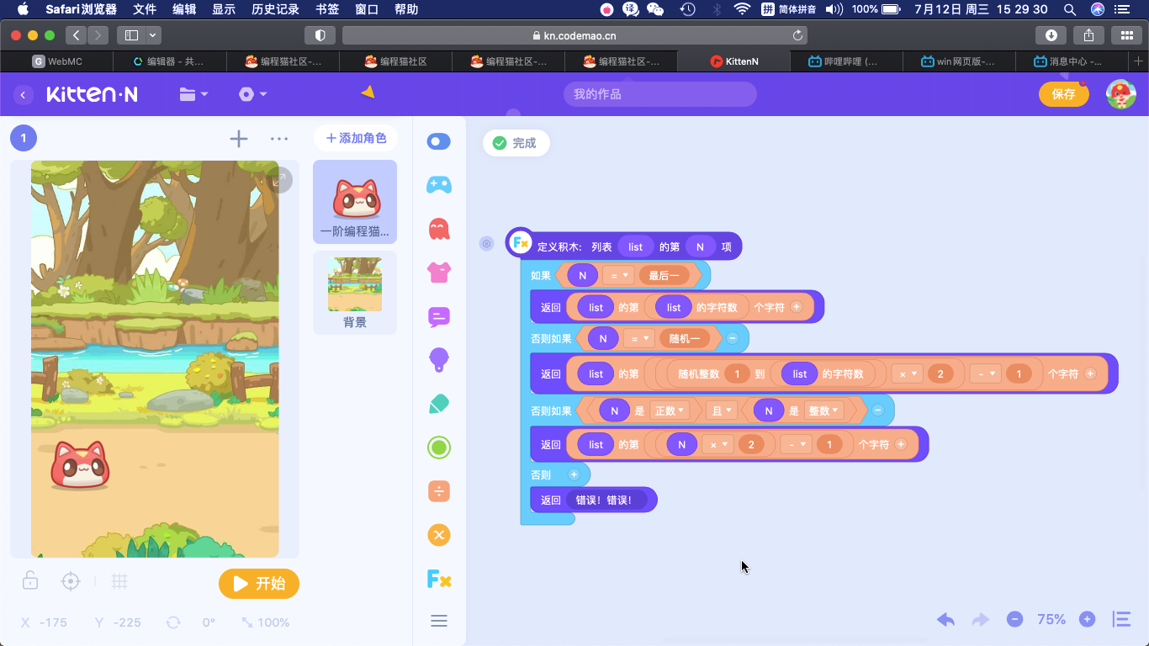1149x646 pixels.
Task: Open the 书签 menu
Action: coord(327,9)
